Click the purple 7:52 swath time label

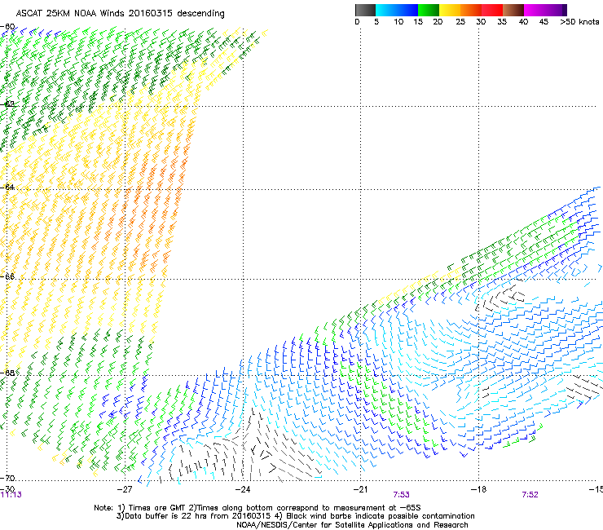[x=530, y=495]
